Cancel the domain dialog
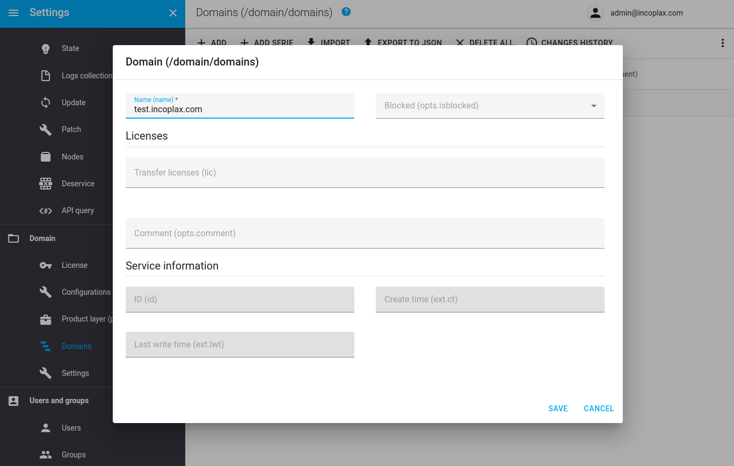 tap(599, 409)
